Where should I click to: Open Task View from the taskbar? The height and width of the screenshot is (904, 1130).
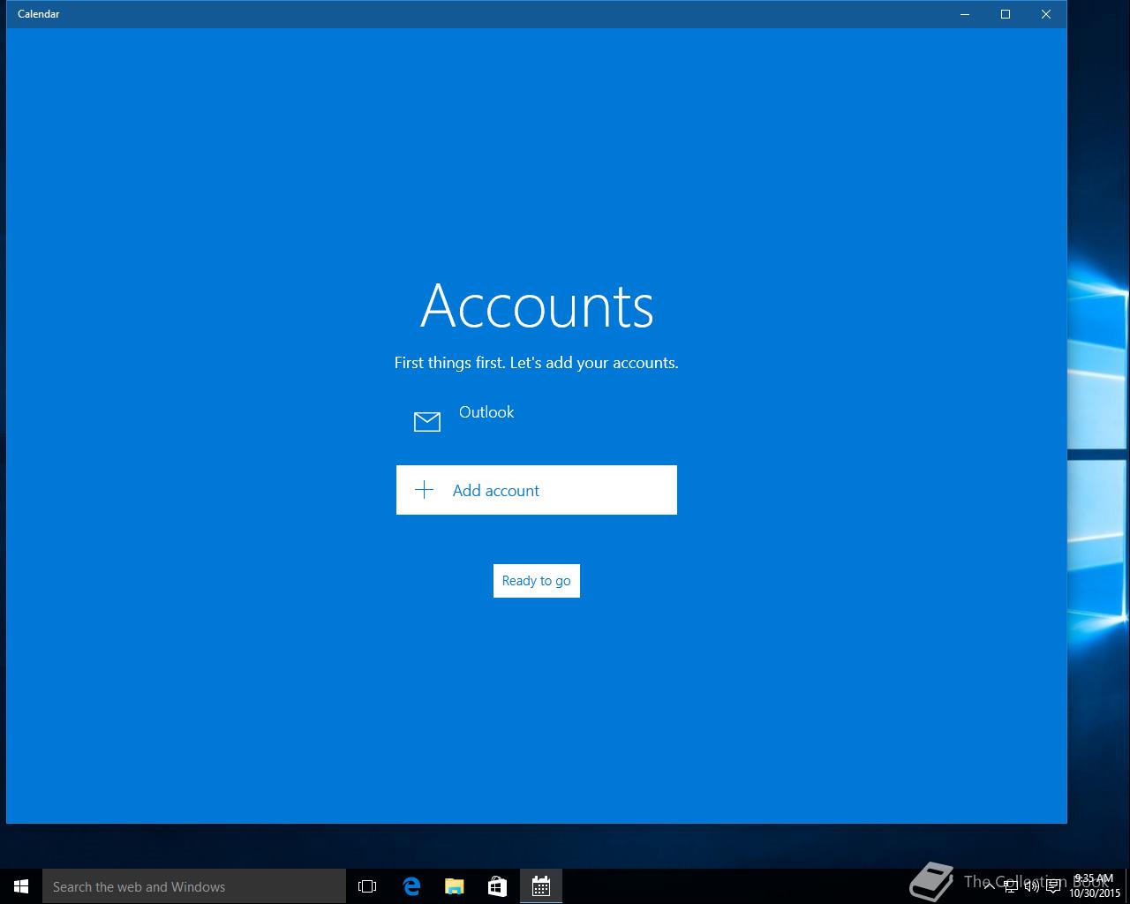367,886
